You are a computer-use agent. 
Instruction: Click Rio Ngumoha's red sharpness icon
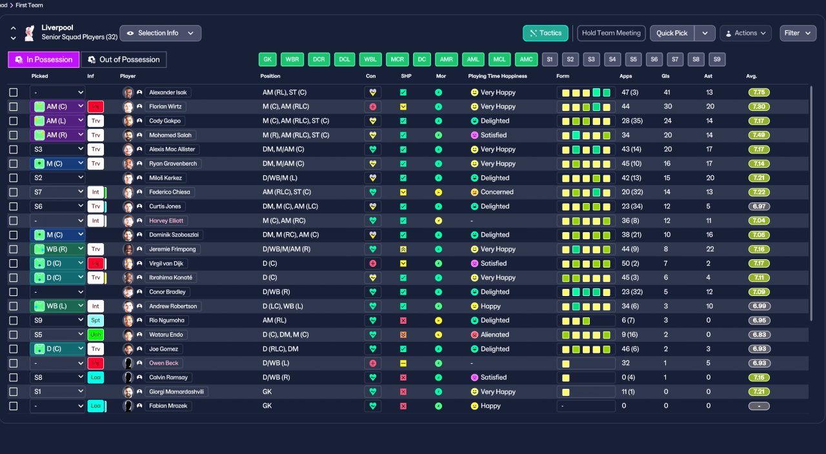point(403,321)
